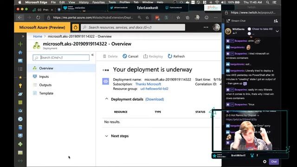297x167 pixels.
Task: Open the Edge favorites list icon
Action: [x=178, y=18]
